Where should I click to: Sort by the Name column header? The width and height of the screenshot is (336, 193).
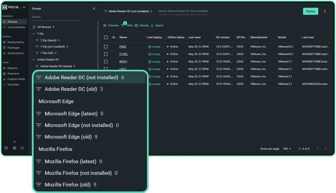[x=123, y=37]
